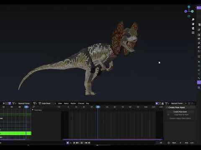
Task: Click the teal right axis gizmo circle
Action: [192, 11]
